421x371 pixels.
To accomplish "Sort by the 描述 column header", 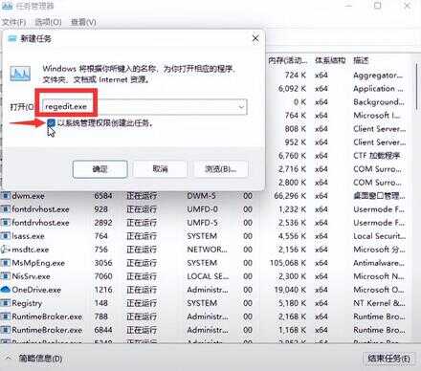I will click(361, 60).
